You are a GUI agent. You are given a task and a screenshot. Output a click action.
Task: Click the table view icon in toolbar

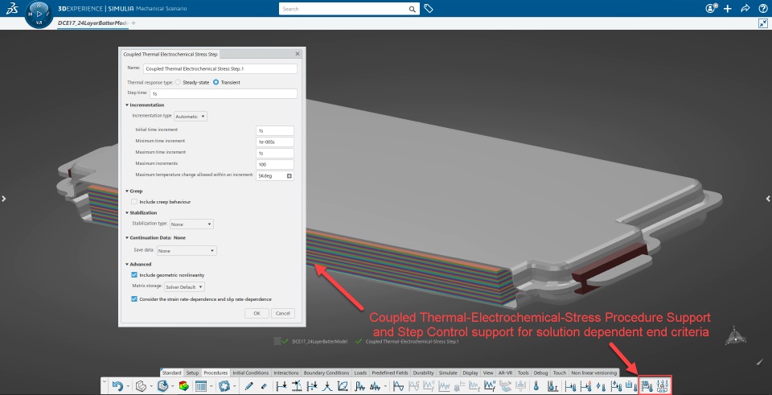(201, 386)
